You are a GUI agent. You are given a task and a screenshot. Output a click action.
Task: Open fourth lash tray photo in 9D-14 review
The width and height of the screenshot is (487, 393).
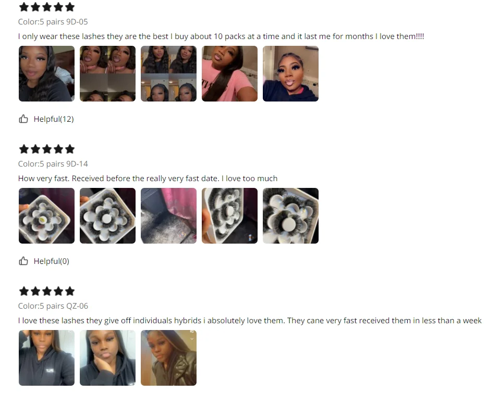(x=229, y=215)
